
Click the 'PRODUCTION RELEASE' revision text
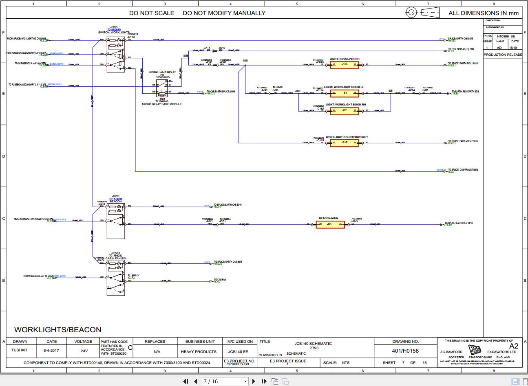click(503, 55)
